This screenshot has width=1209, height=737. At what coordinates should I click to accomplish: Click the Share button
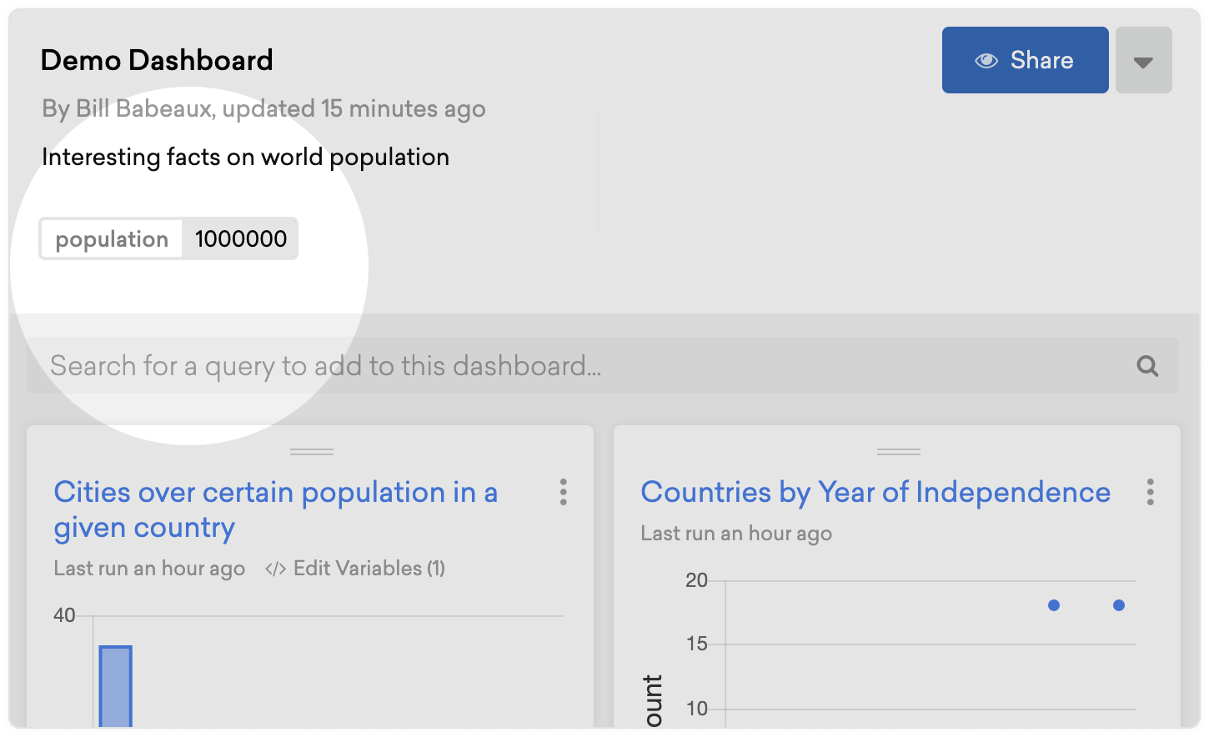1026,60
